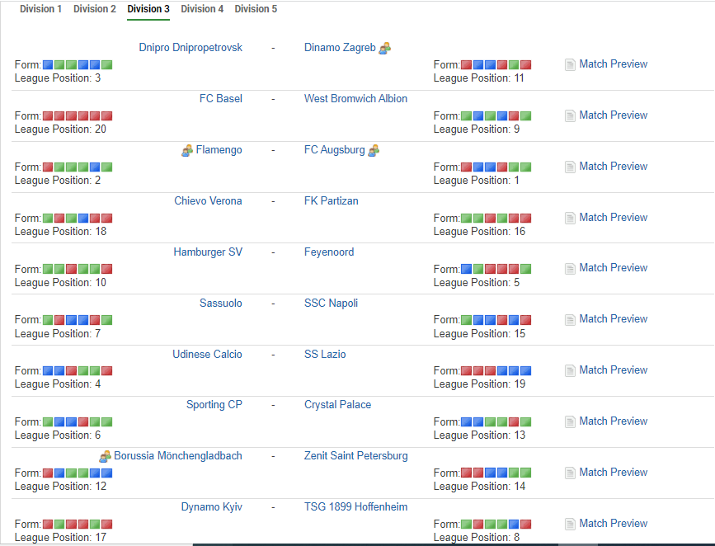The height and width of the screenshot is (546, 715).
Task: Open the West Bromwich Albion team page
Action: (355, 99)
